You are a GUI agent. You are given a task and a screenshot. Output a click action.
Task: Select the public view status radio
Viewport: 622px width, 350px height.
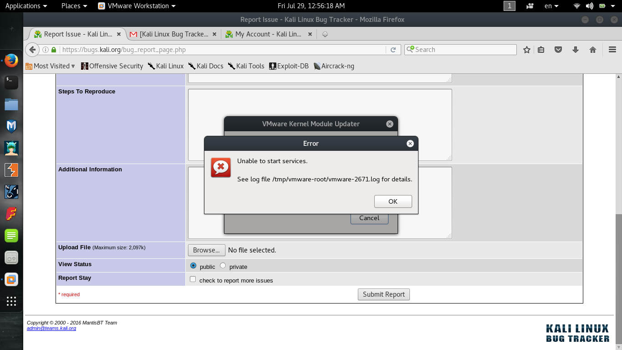[x=194, y=266]
